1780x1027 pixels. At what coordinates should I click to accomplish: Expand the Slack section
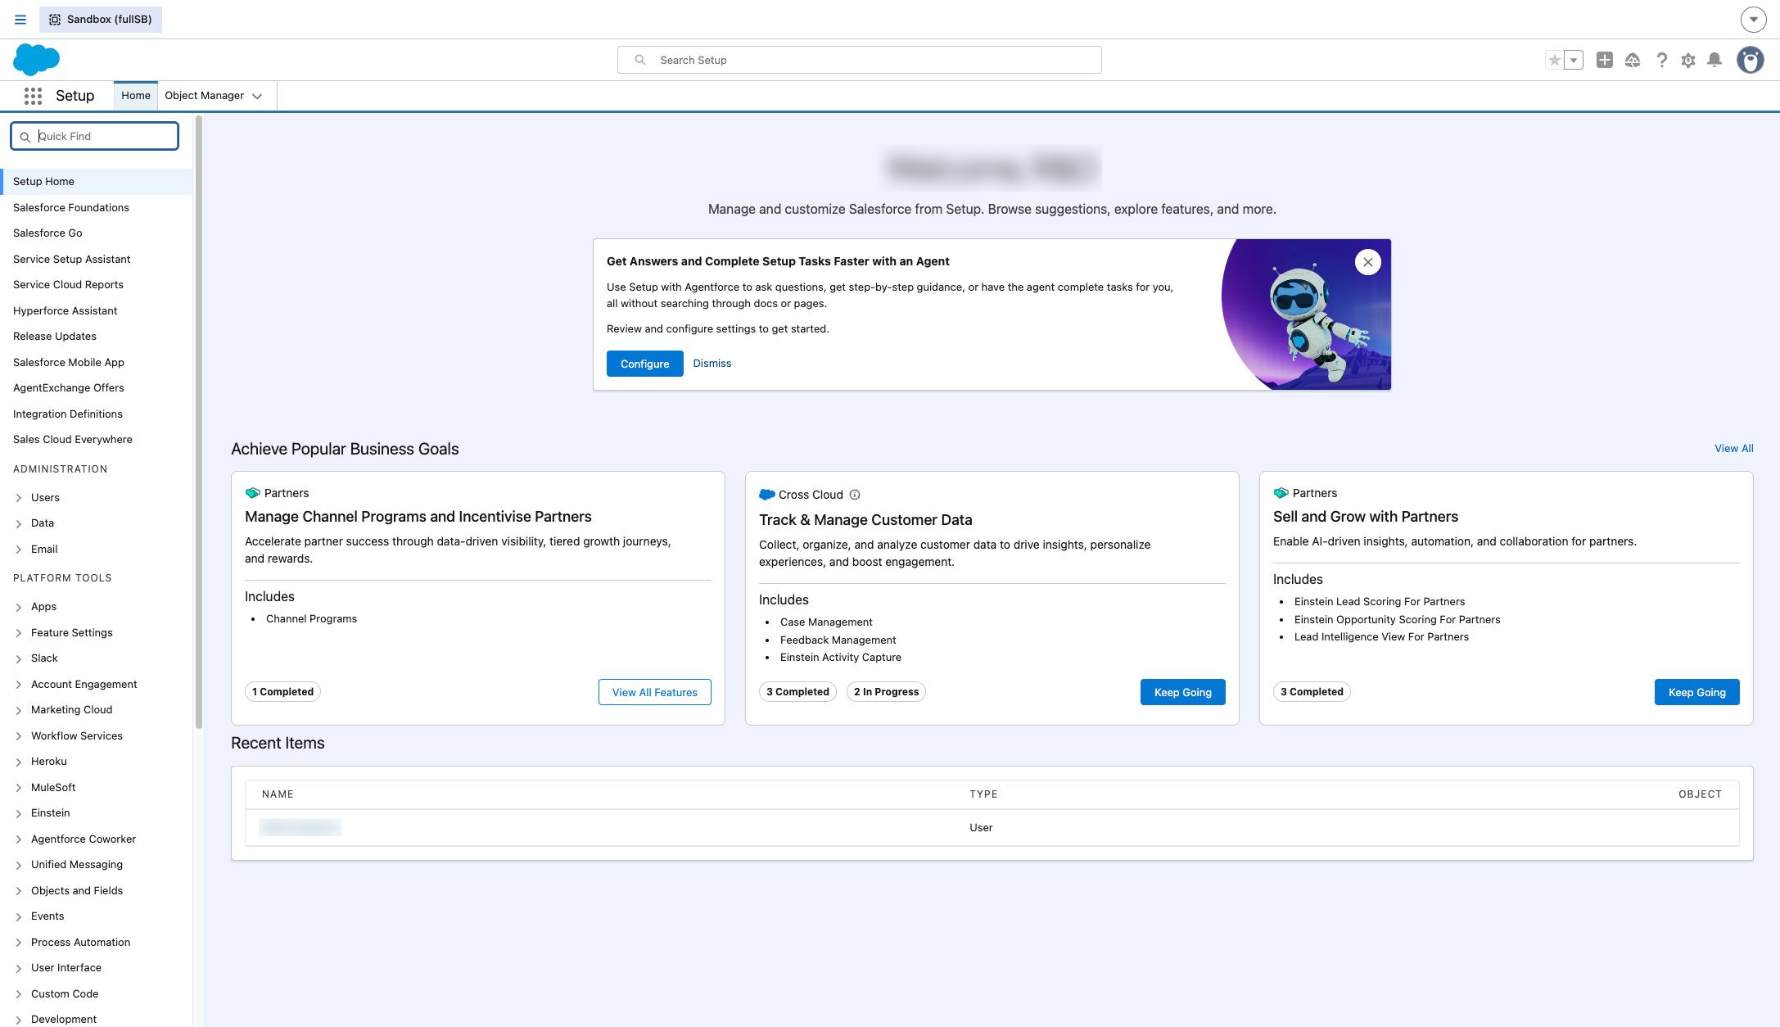[19, 658]
